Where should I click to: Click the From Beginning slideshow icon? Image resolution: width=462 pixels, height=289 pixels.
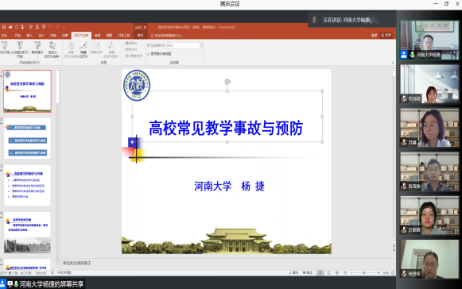[x=5, y=45]
